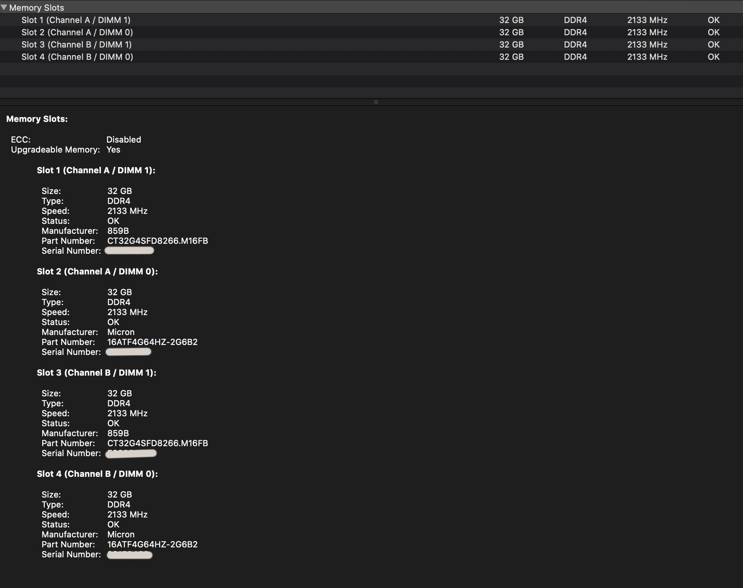Click the DDR4 type in Slot 2 row
The image size is (743, 588).
click(575, 32)
